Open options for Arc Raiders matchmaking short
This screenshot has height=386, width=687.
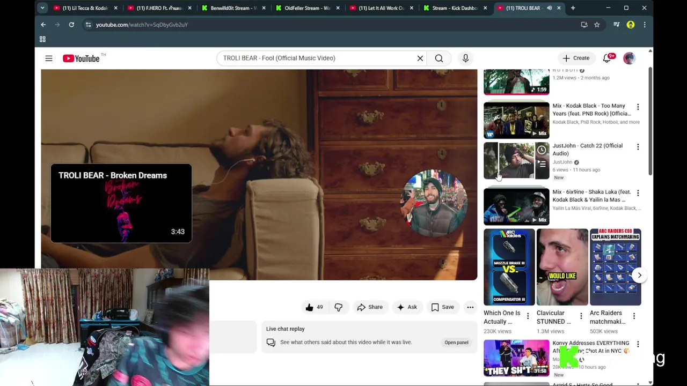[x=634, y=316]
